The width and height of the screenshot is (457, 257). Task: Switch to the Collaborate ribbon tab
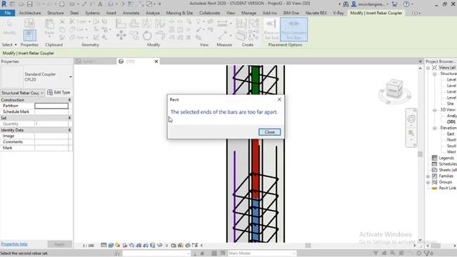click(x=209, y=13)
